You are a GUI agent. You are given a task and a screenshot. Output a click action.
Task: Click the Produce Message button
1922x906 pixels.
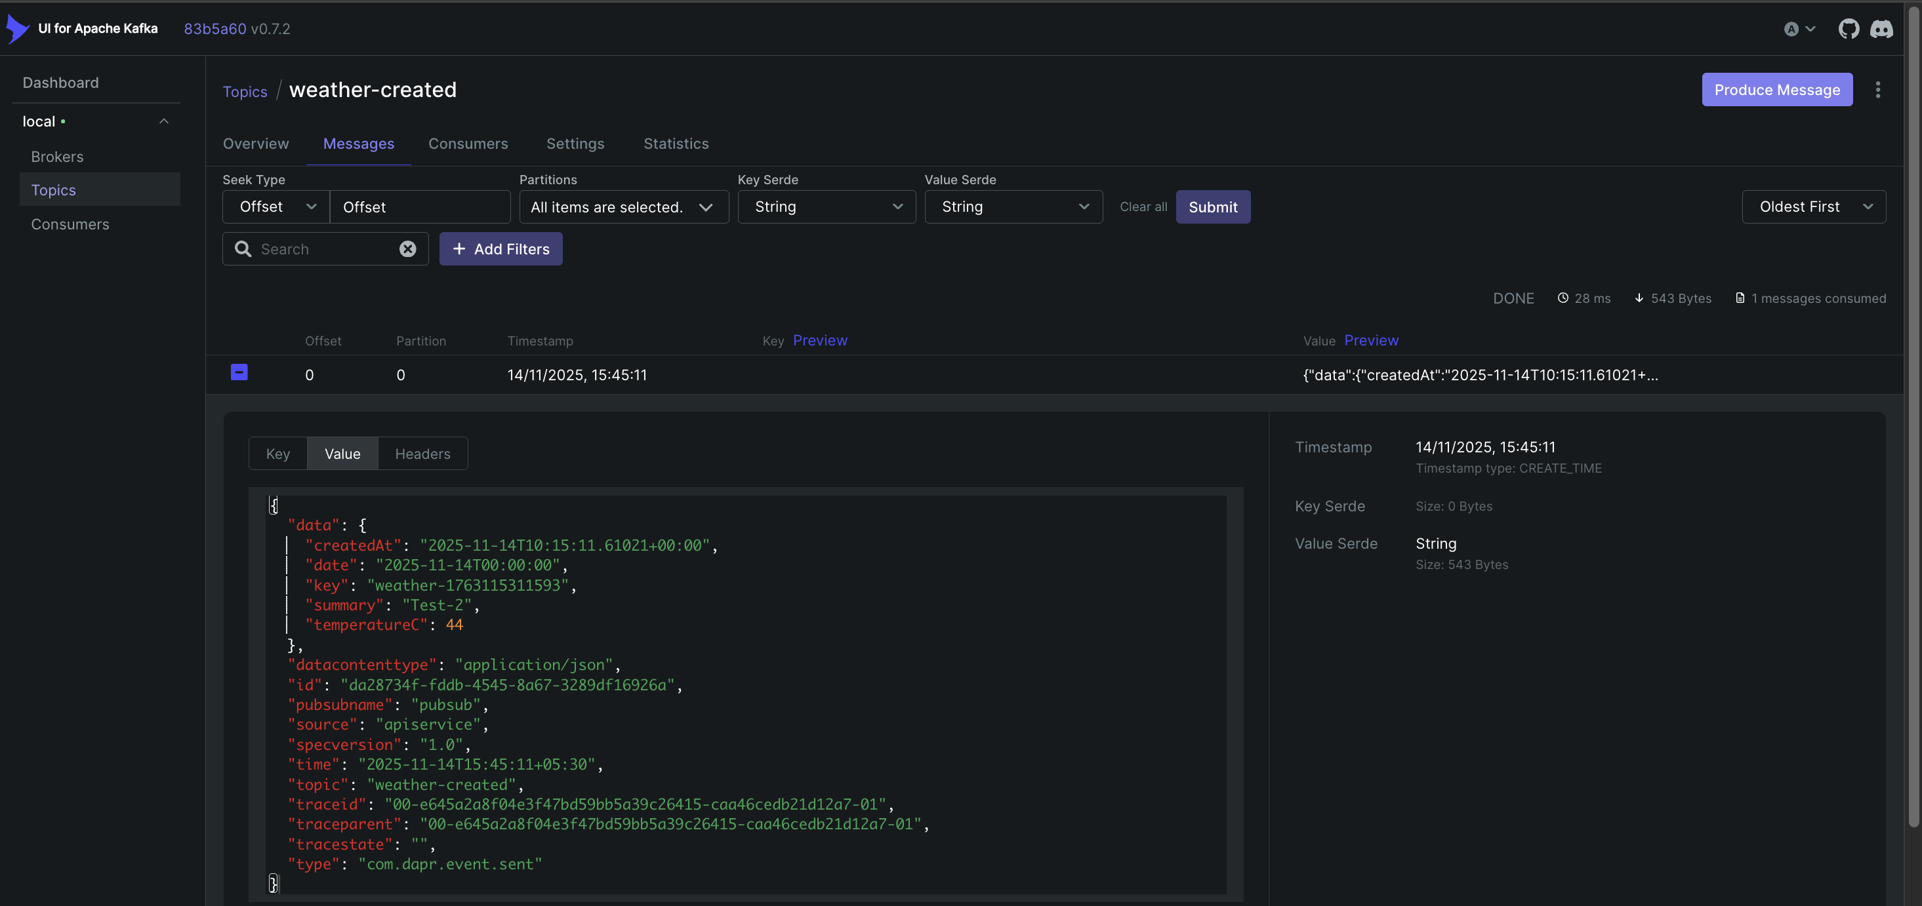[1776, 89]
